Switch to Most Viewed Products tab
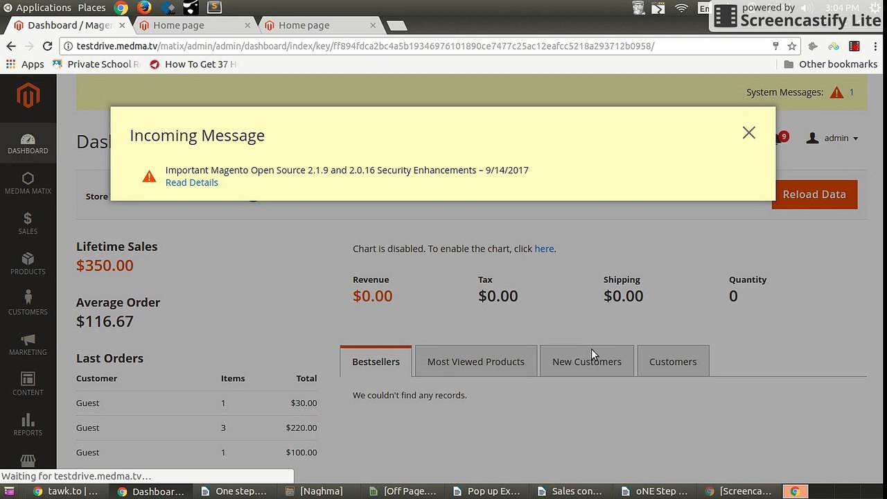 click(475, 362)
